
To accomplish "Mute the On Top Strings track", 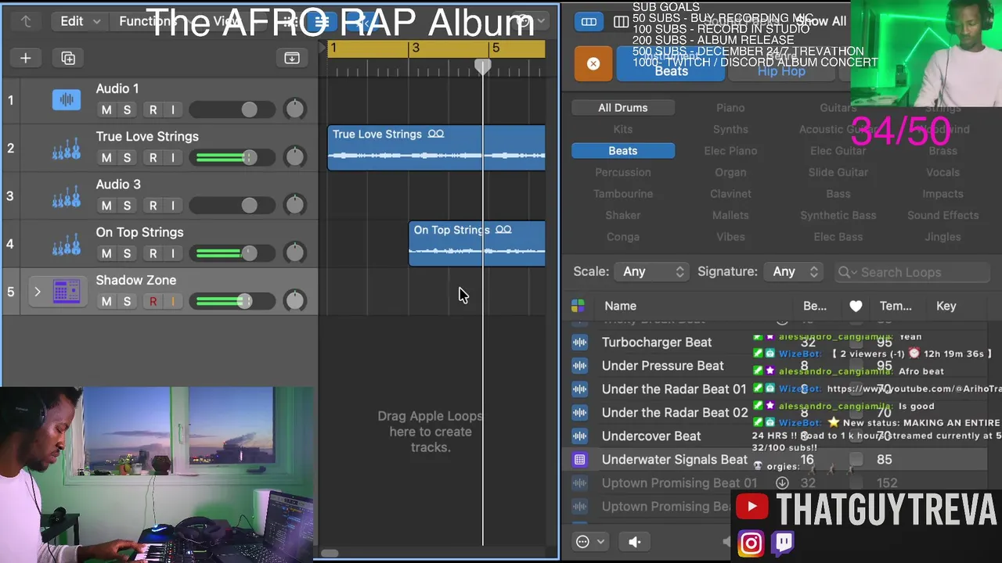I will click(106, 253).
